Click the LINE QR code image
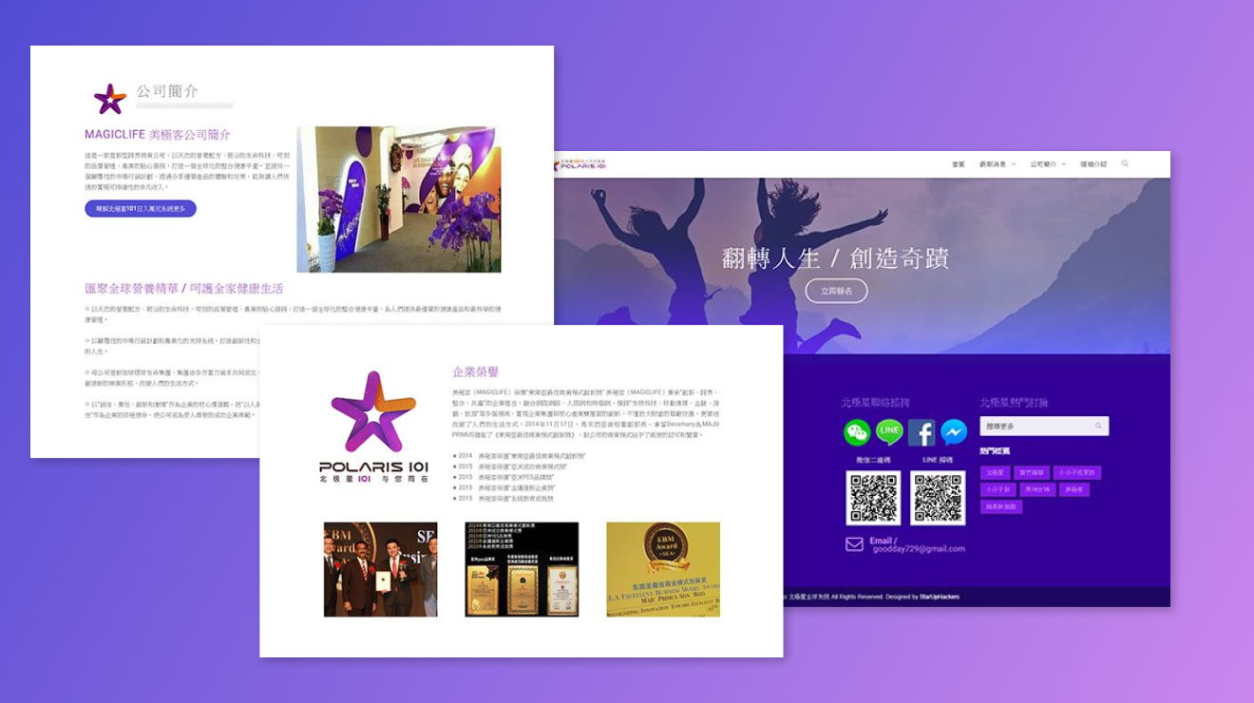Image resolution: width=1254 pixels, height=703 pixels. click(938, 498)
